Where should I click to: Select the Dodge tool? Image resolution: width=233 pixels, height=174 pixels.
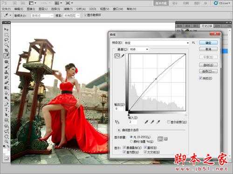(x=7, y=98)
